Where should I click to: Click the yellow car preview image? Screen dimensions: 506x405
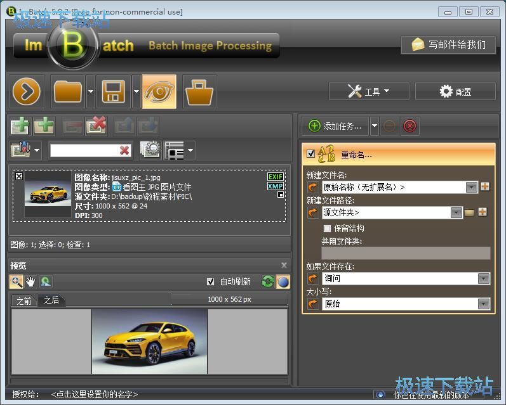coord(149,342)
